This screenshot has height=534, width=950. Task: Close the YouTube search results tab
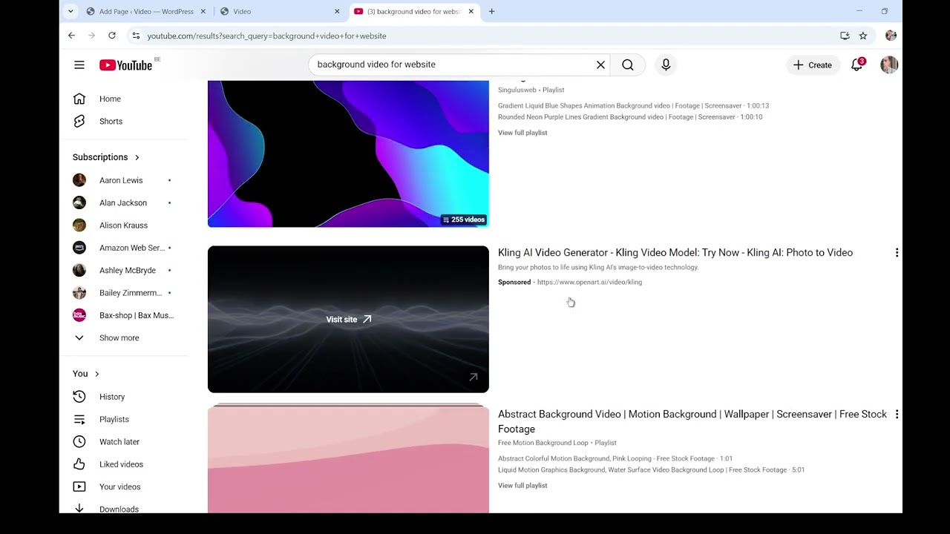coord(471,11)
